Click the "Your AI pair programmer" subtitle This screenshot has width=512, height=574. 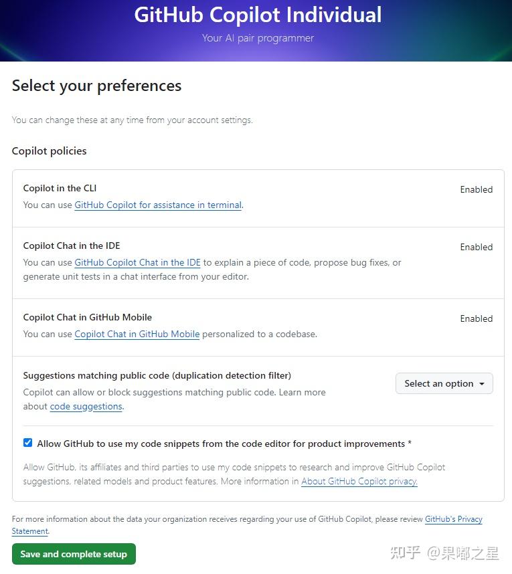pyautogui.click(x=258, y=38)
